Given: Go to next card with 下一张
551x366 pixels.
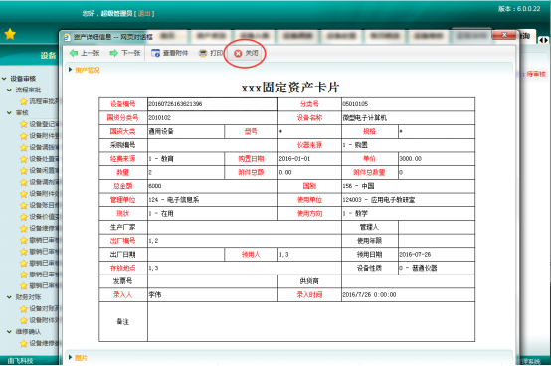Looking at the screenshot, I should (125, 53).
